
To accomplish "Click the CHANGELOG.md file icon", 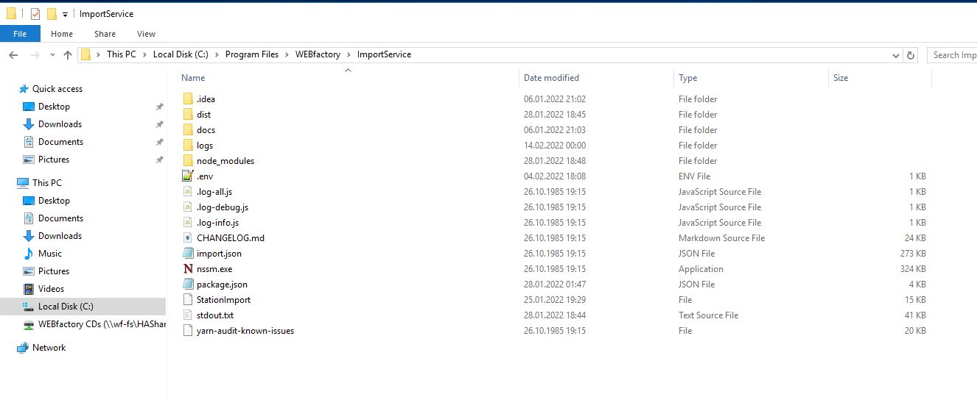I will (x=187, y=237).
